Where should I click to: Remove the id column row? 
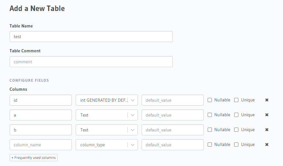[267, 100]
